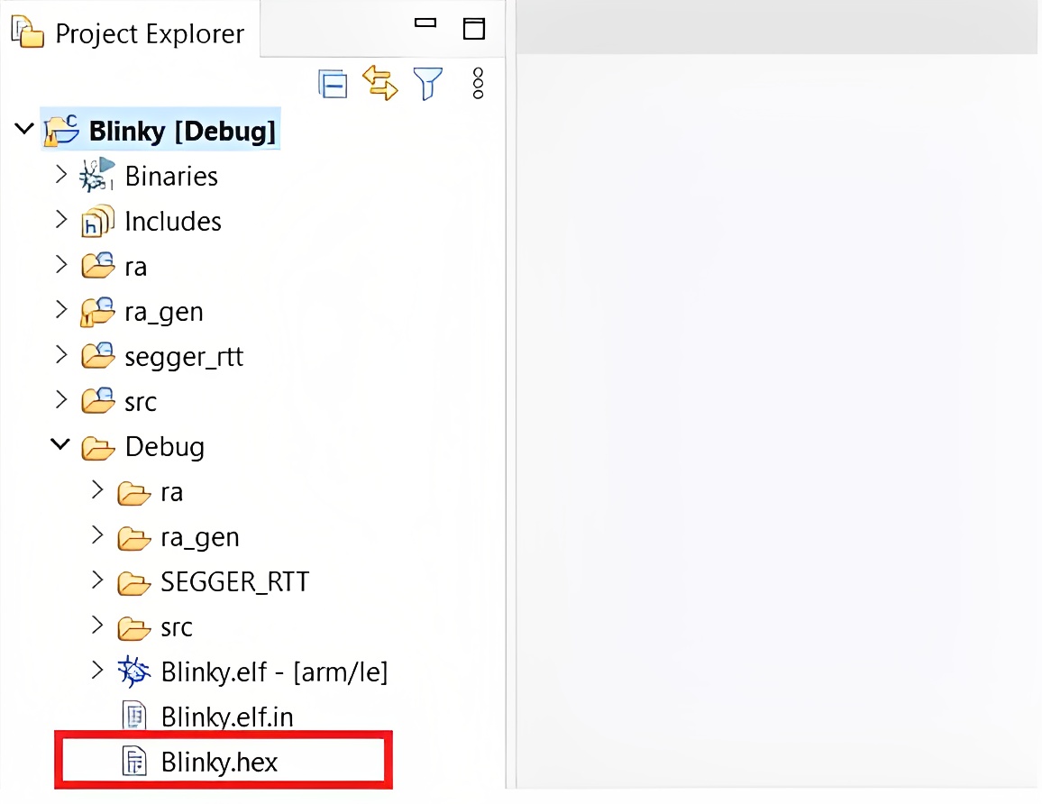Toggle the Link with Editor icon
1042x804 pixels.
click(380, 83)
